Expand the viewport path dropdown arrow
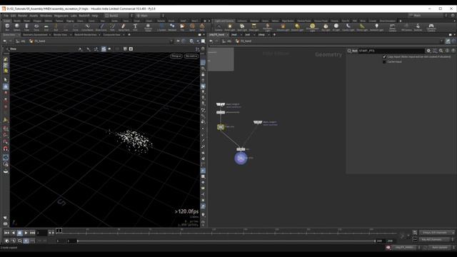Image resolution: width=457 pixels, height=257 pixels. point(171,41)
